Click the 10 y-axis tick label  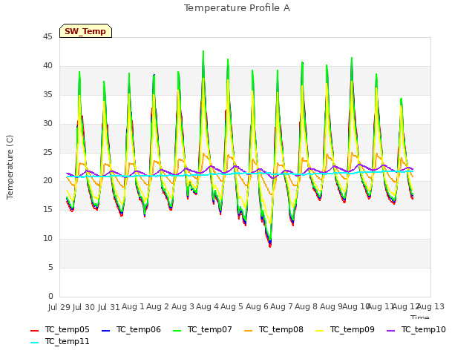click(47, 239)
